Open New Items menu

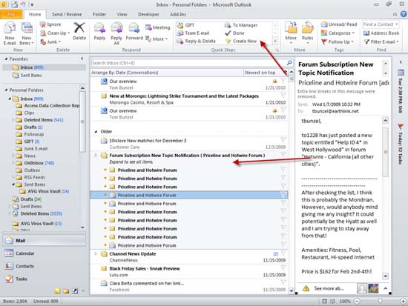click(26, 34)
